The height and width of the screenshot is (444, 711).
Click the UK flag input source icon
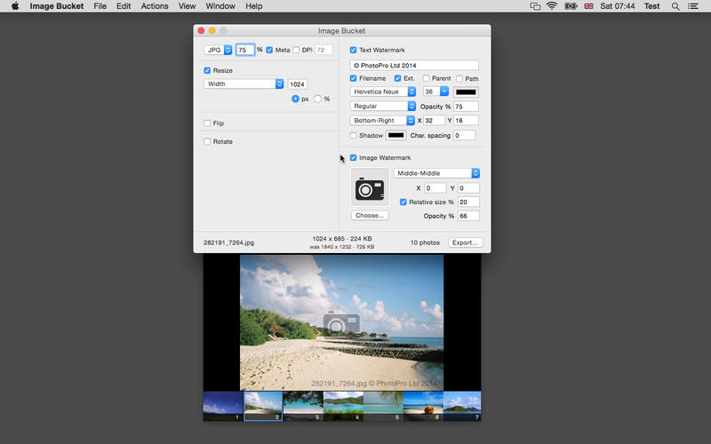tap(588, 6)
